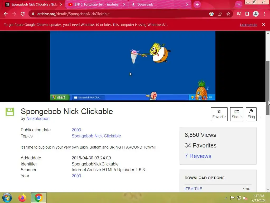This screenshot has width=270, height=203.
Task: Open Action Center flag icon
Action: point(232,198)
